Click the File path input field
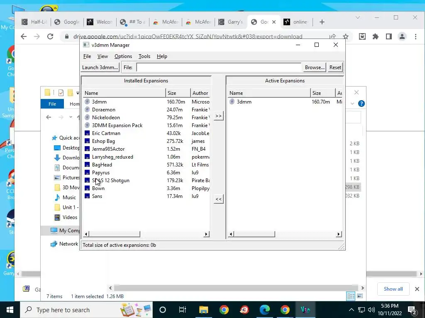The image size is (425, 318). [219, 67]
